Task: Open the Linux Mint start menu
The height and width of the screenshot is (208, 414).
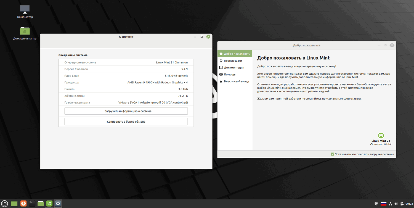Action: coord(5,204)
